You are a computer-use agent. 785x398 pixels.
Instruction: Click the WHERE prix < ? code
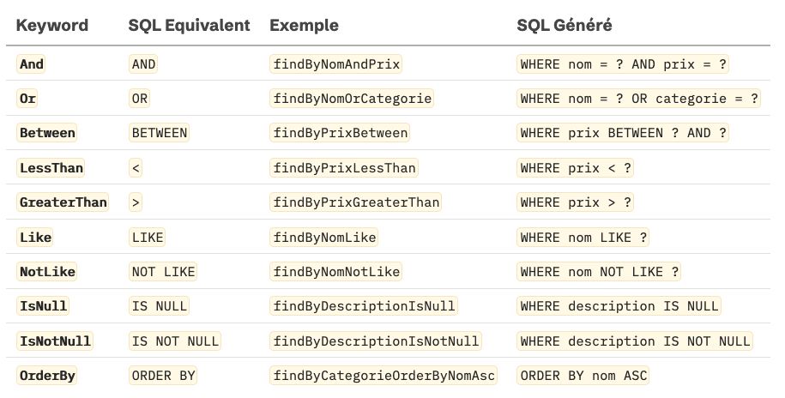(x=576, y=168)
